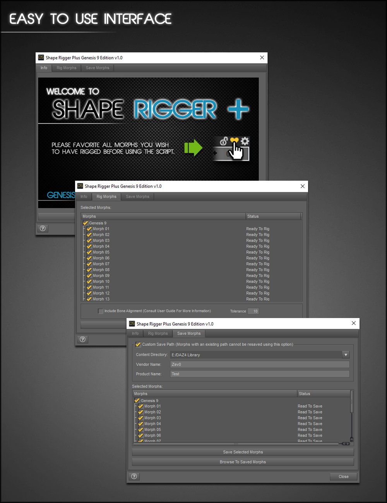
Task: Click the help icon below the Rig Morphs window
Action: pos(82,339)
